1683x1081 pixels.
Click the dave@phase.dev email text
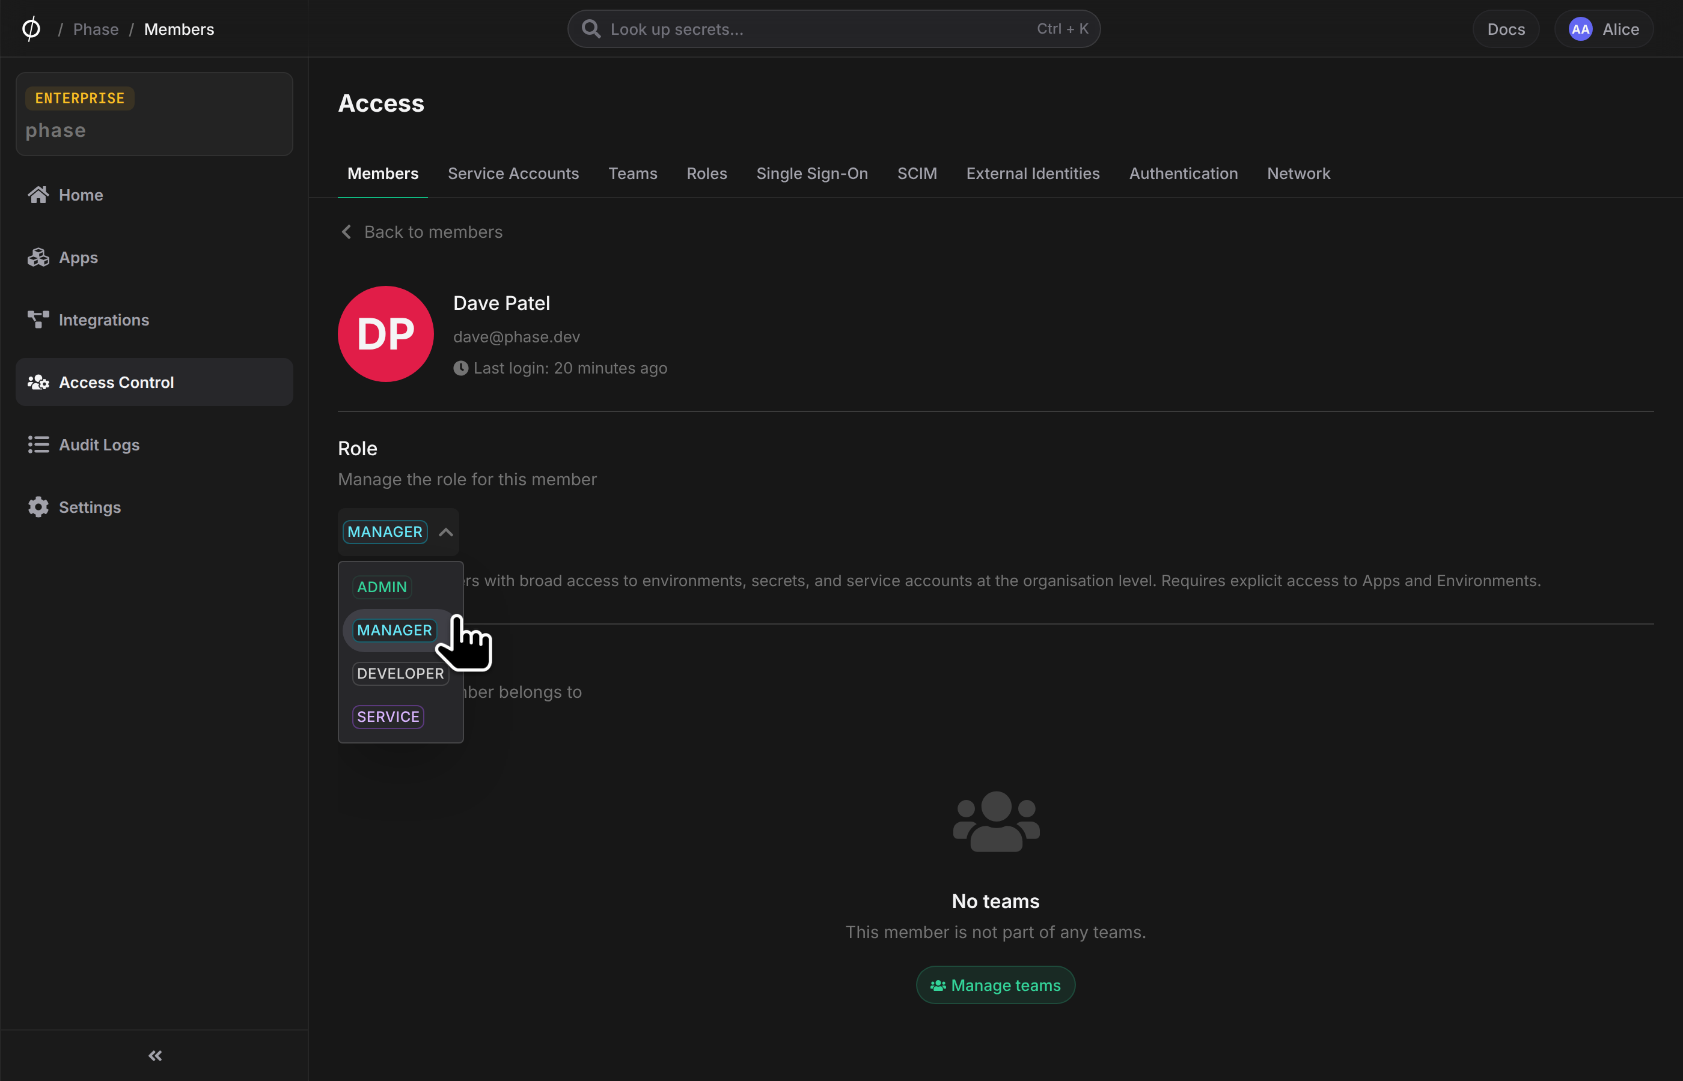click(x=516, y=337)
